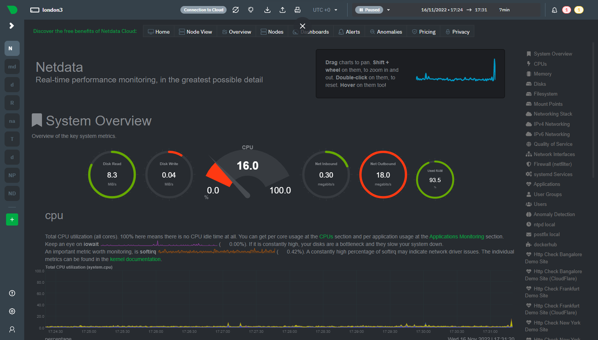598x340 pixels.
Task: Open the Anomalies tab
Action: pos(386,32)
